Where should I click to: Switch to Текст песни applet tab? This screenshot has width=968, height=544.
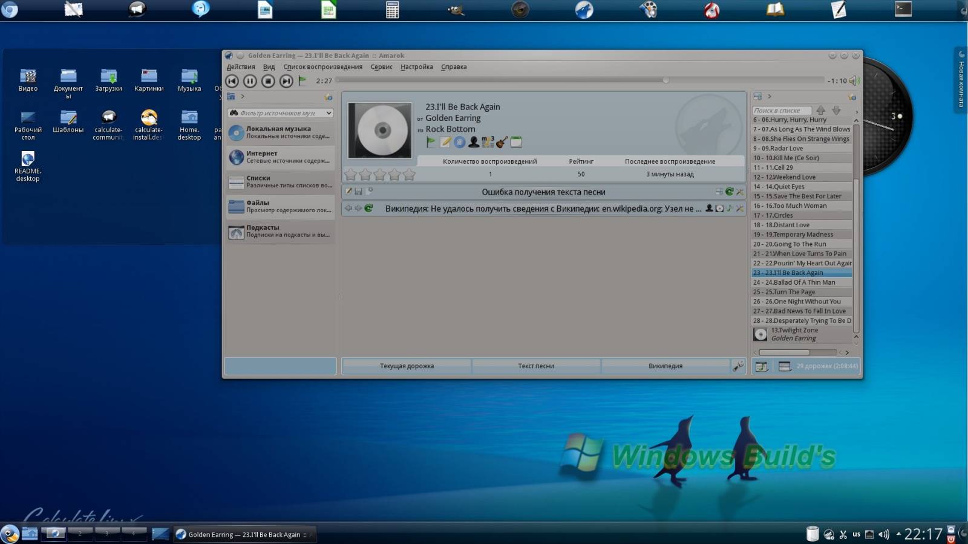536,366
